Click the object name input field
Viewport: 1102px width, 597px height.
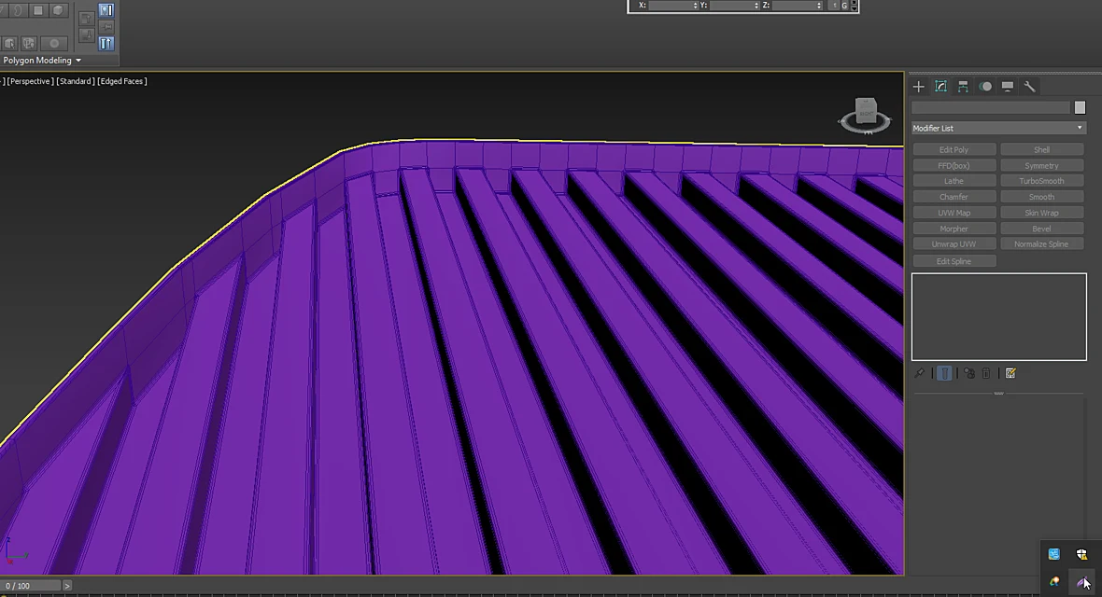pos(991,107)
